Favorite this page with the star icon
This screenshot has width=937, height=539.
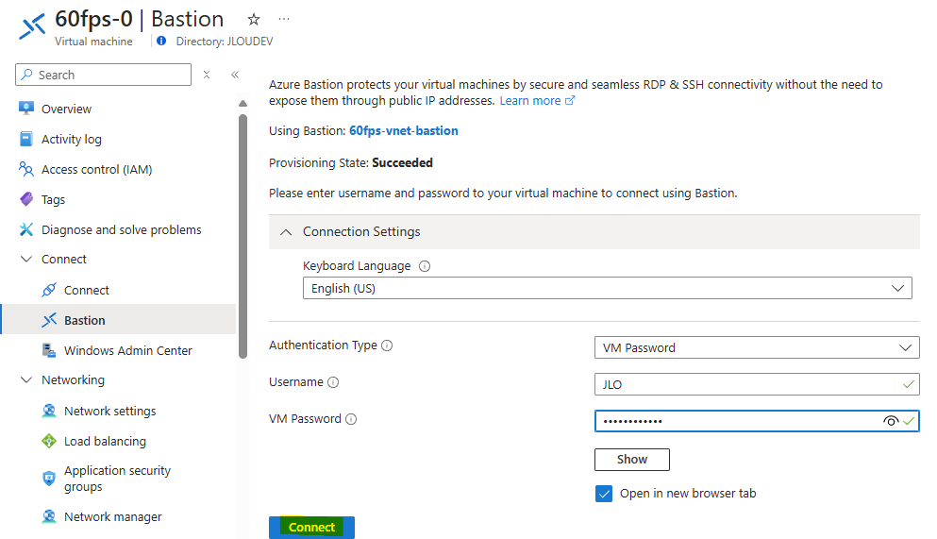tap(254, 20)
